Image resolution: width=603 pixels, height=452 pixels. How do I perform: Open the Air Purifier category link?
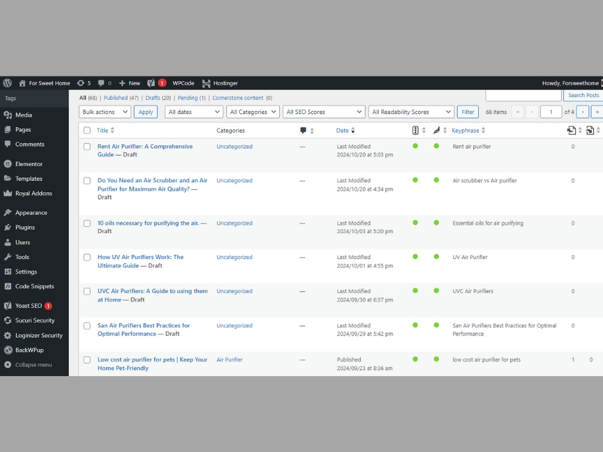point(229,360)
